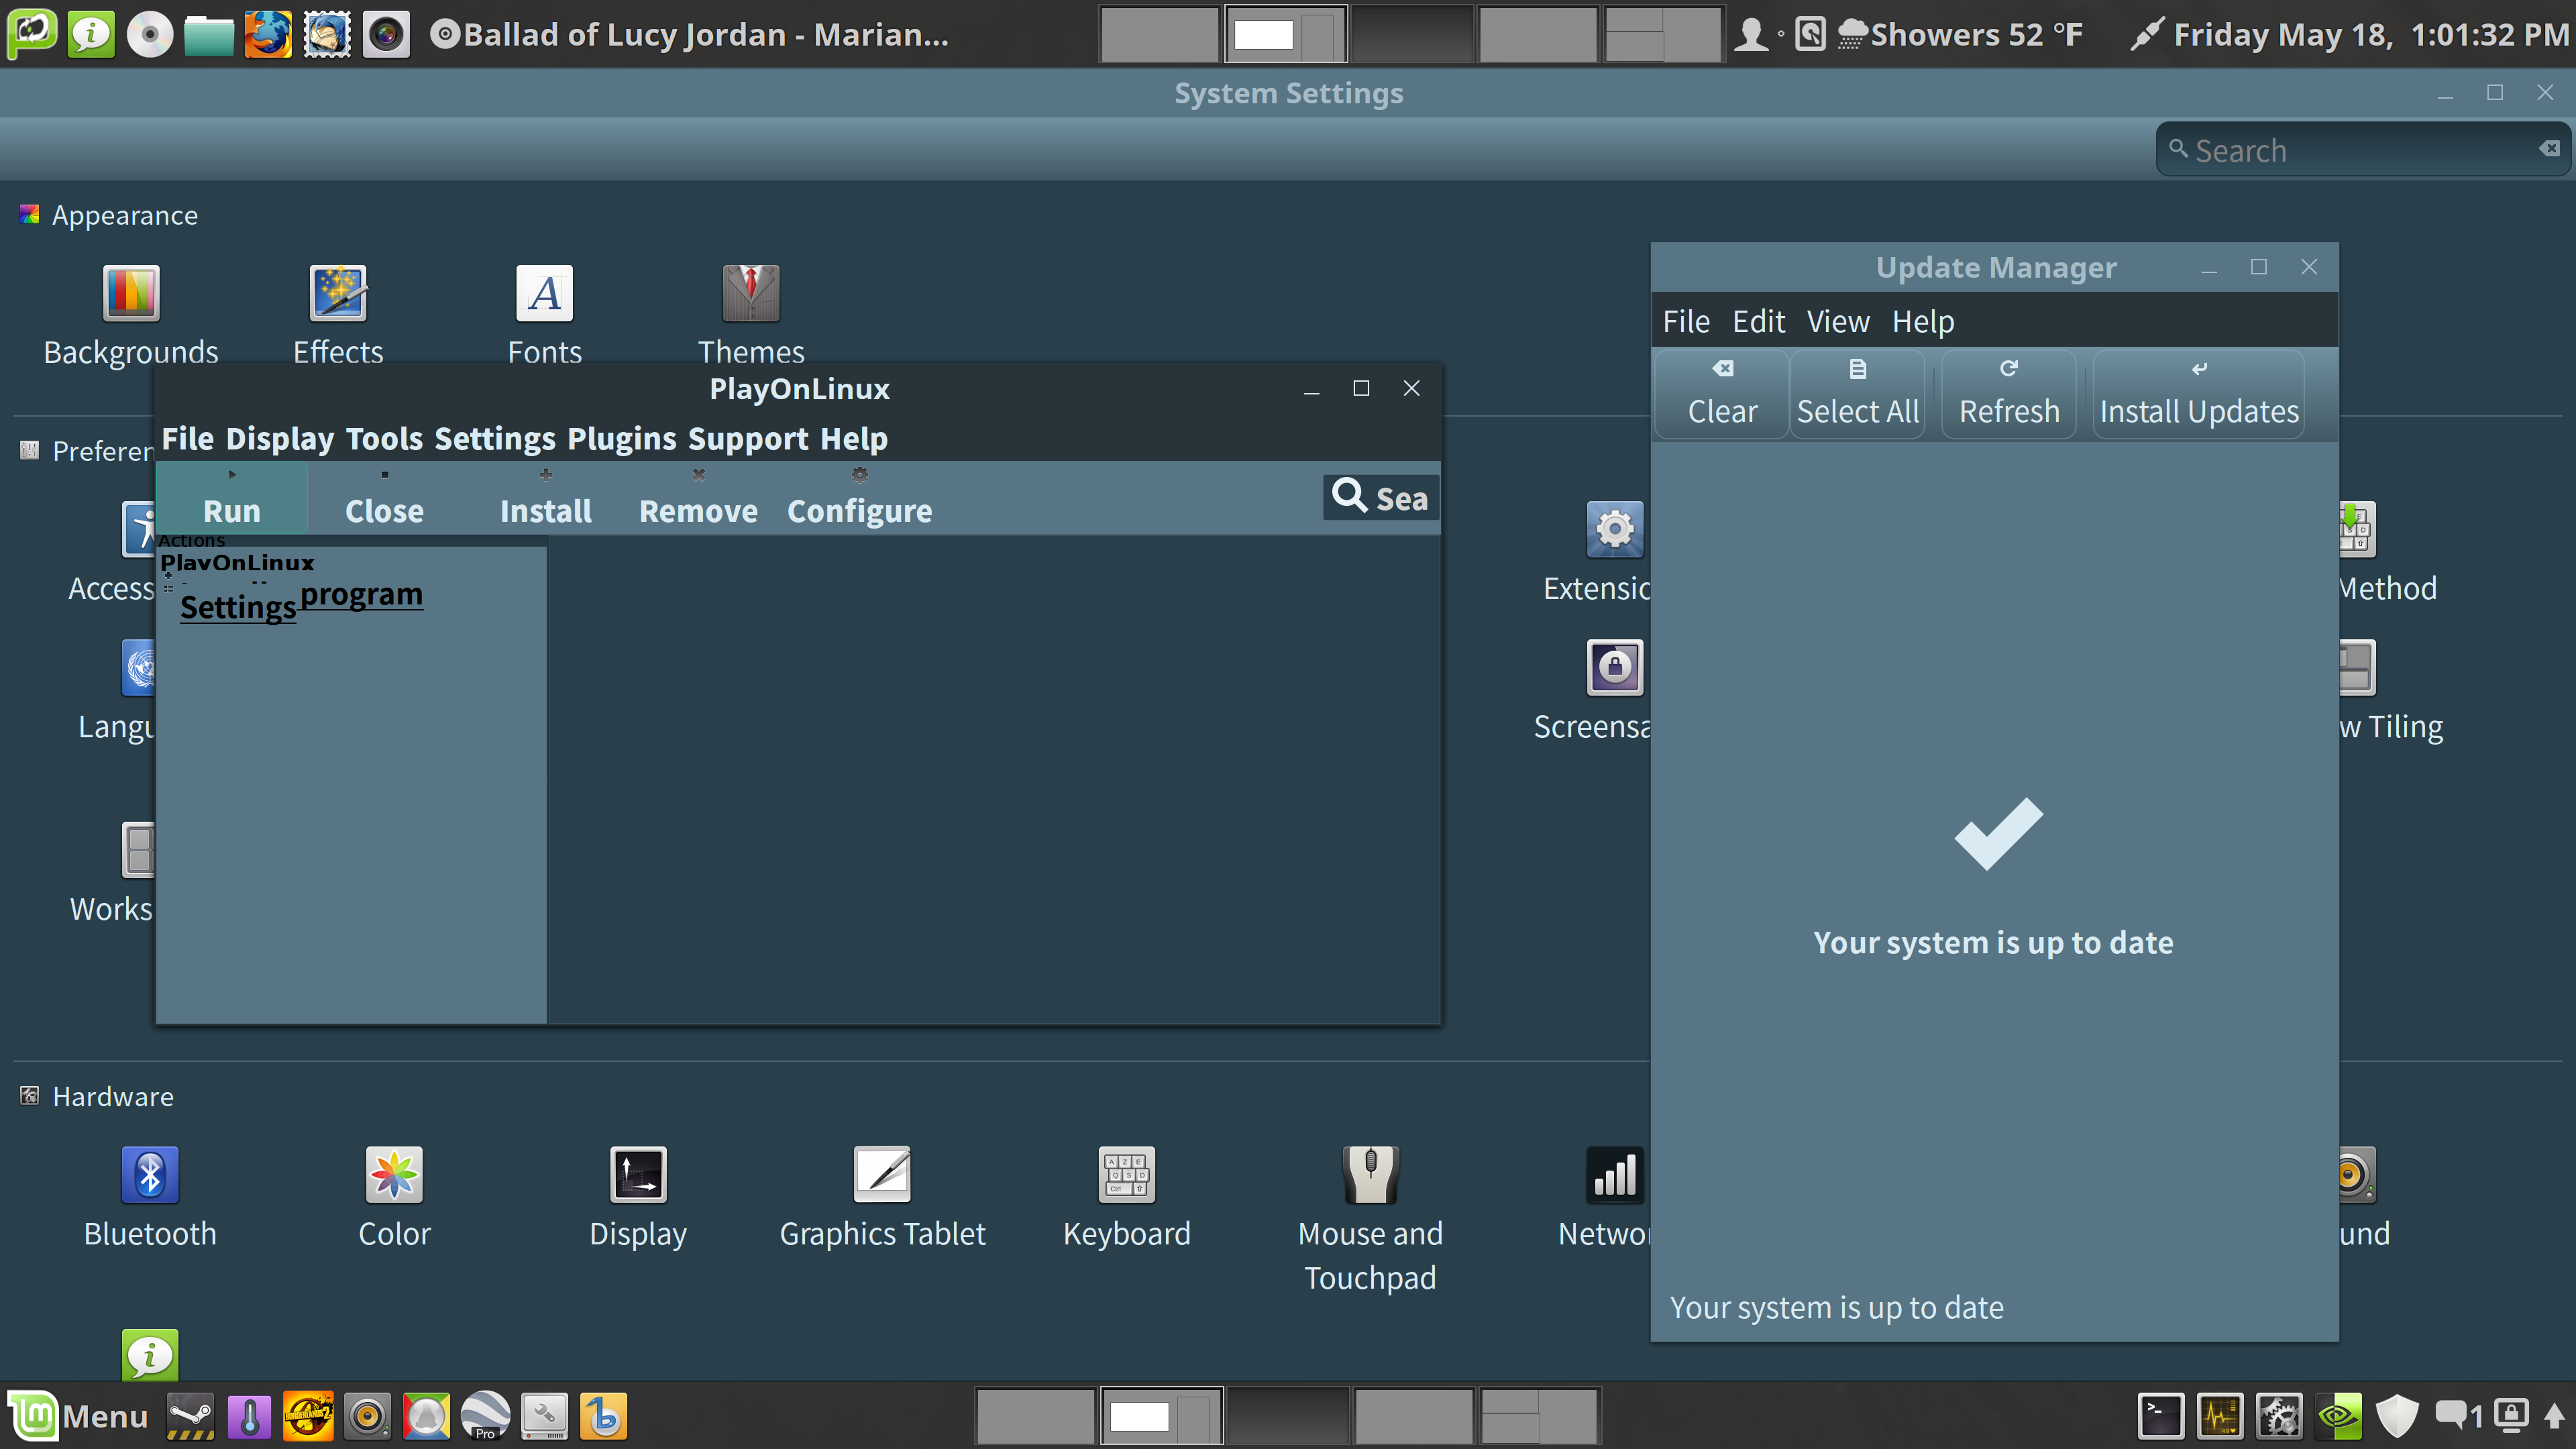Click the date and time in top panel
The height and width of the screenshot is (1449, 2576).
point(2371,34)
